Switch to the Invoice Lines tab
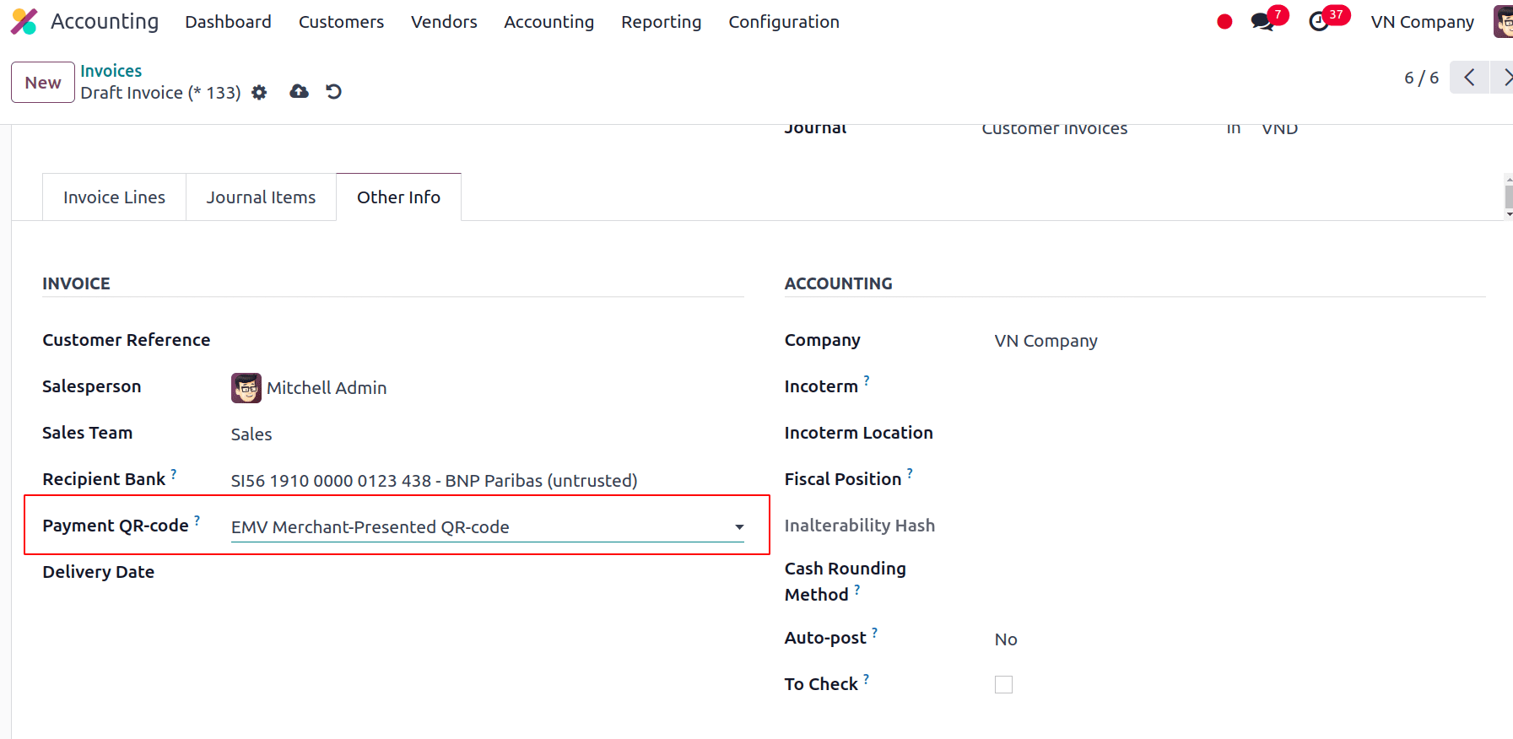The image size is (1513, 739). coord(114,197)
